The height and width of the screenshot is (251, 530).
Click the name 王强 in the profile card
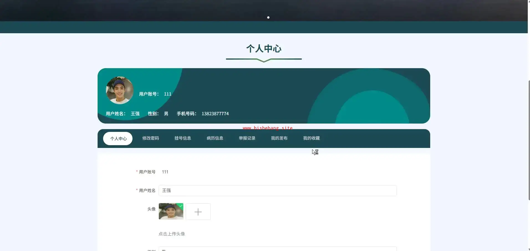pyautogui.click(x=135, y=114)
